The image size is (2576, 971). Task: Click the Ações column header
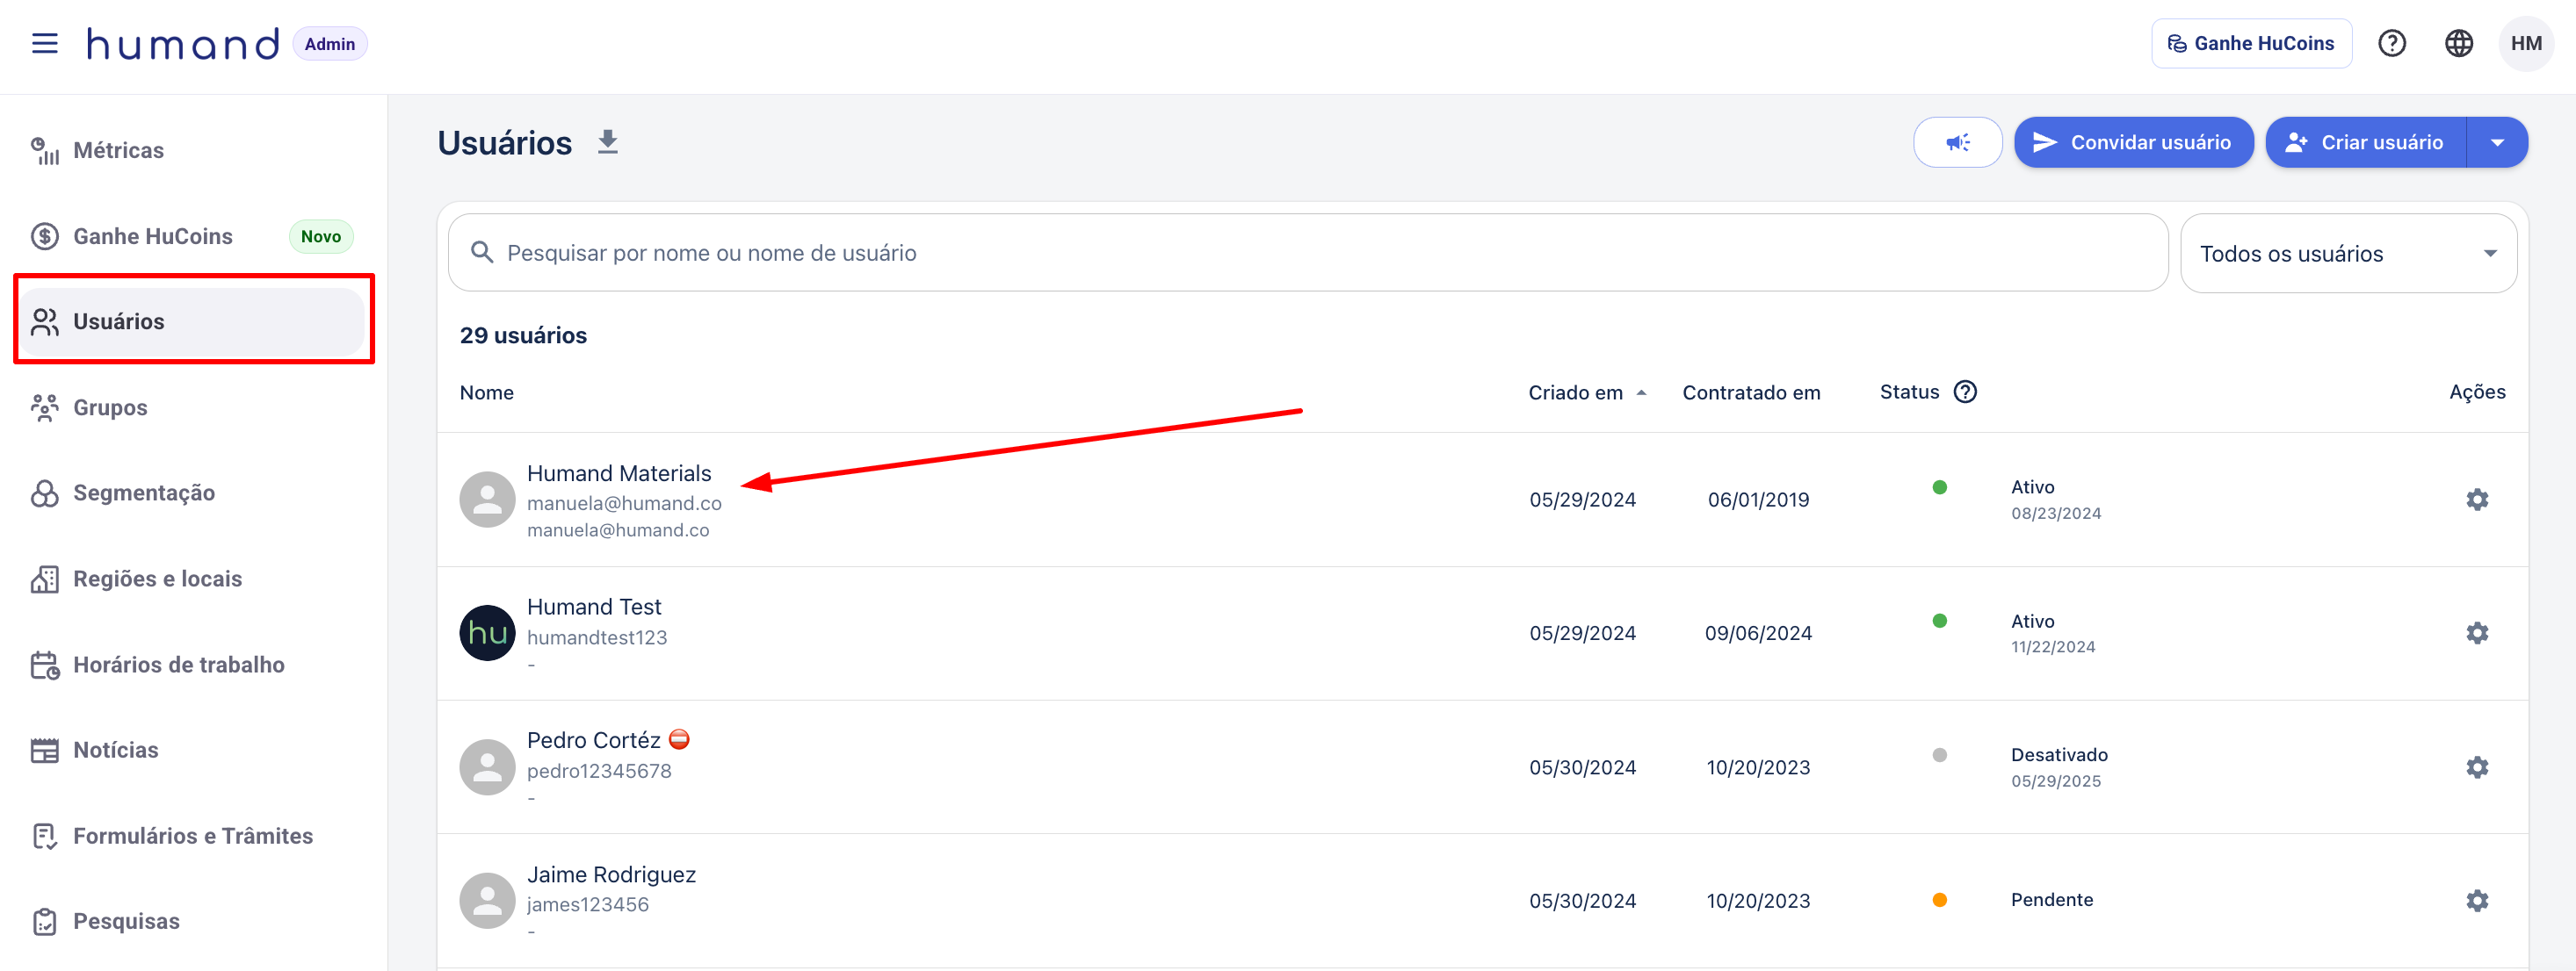pyautogui.click(x=2476, y=392)
